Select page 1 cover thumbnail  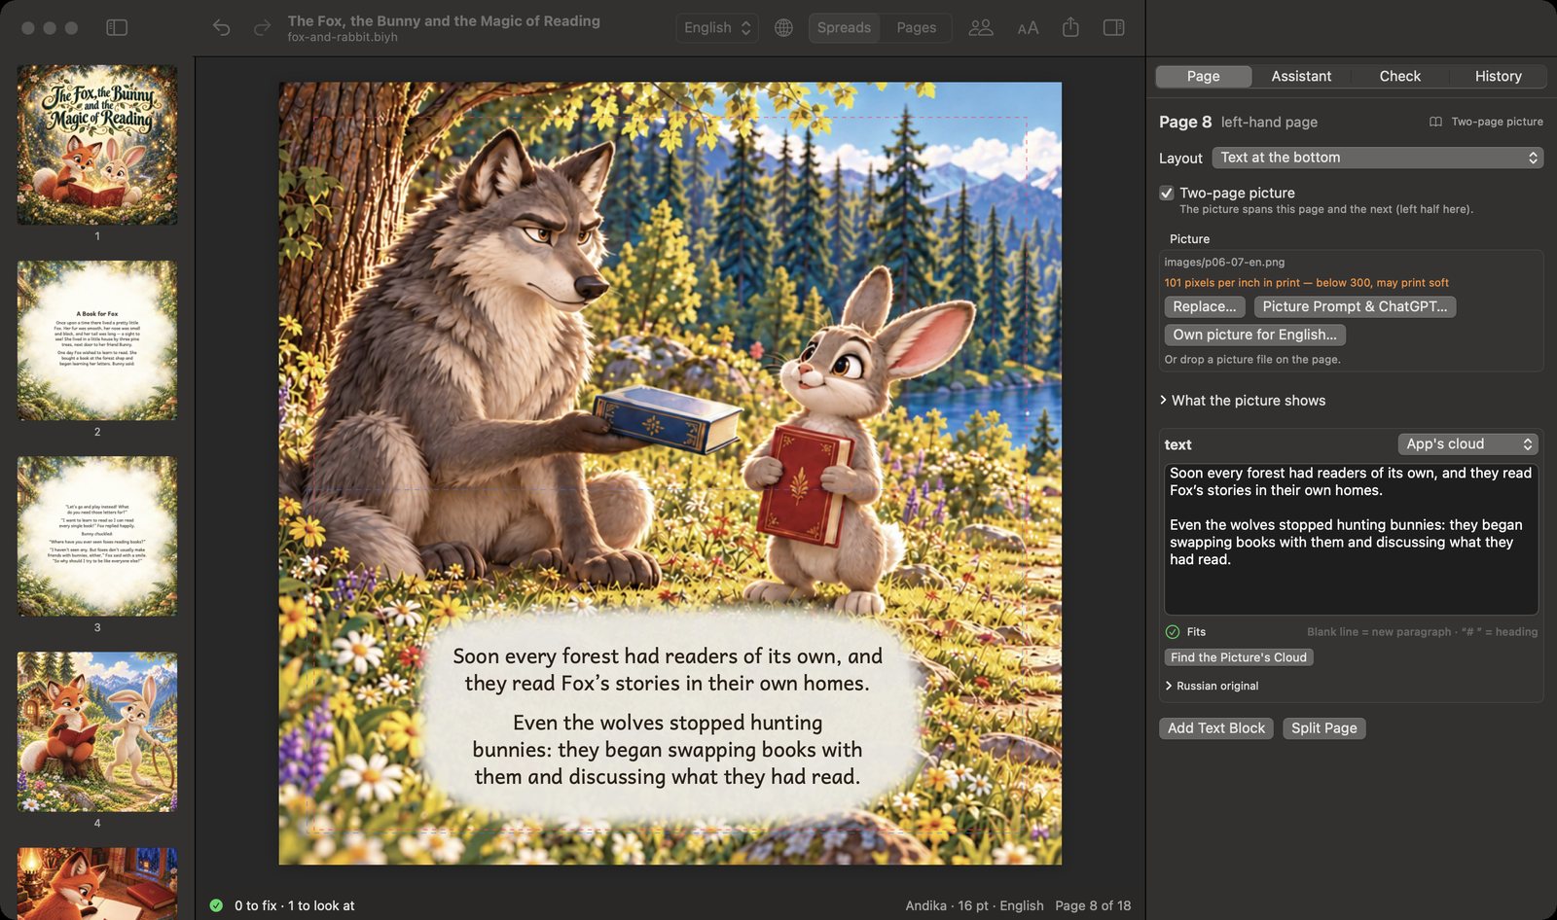(x=97, y=145)
